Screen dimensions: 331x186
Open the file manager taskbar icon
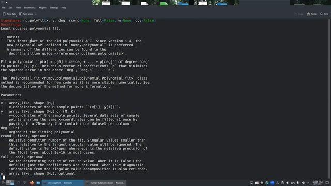click(38, 183)
